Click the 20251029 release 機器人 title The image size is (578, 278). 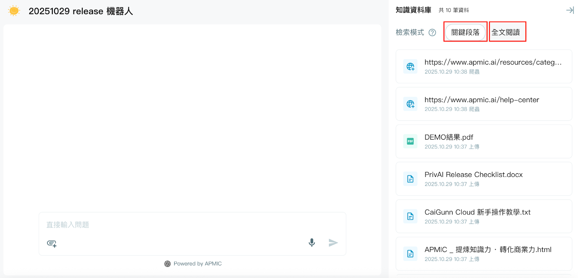pos(81,11)
